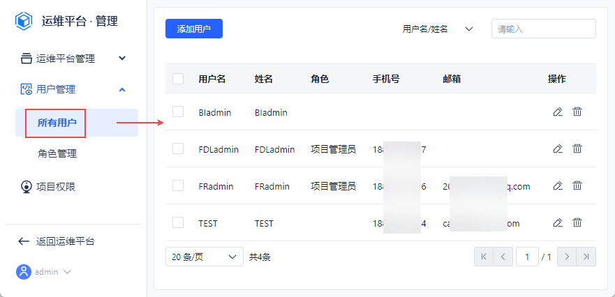Click the platform cube logo icon
Screen dimensions: 615x297
tap(24, 21)
